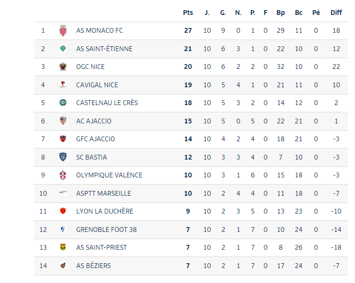The width and height of the screenshot is (355, 283).
Task: Click the Lyon La Duchère red logo
Action: [x=63, y=211]
